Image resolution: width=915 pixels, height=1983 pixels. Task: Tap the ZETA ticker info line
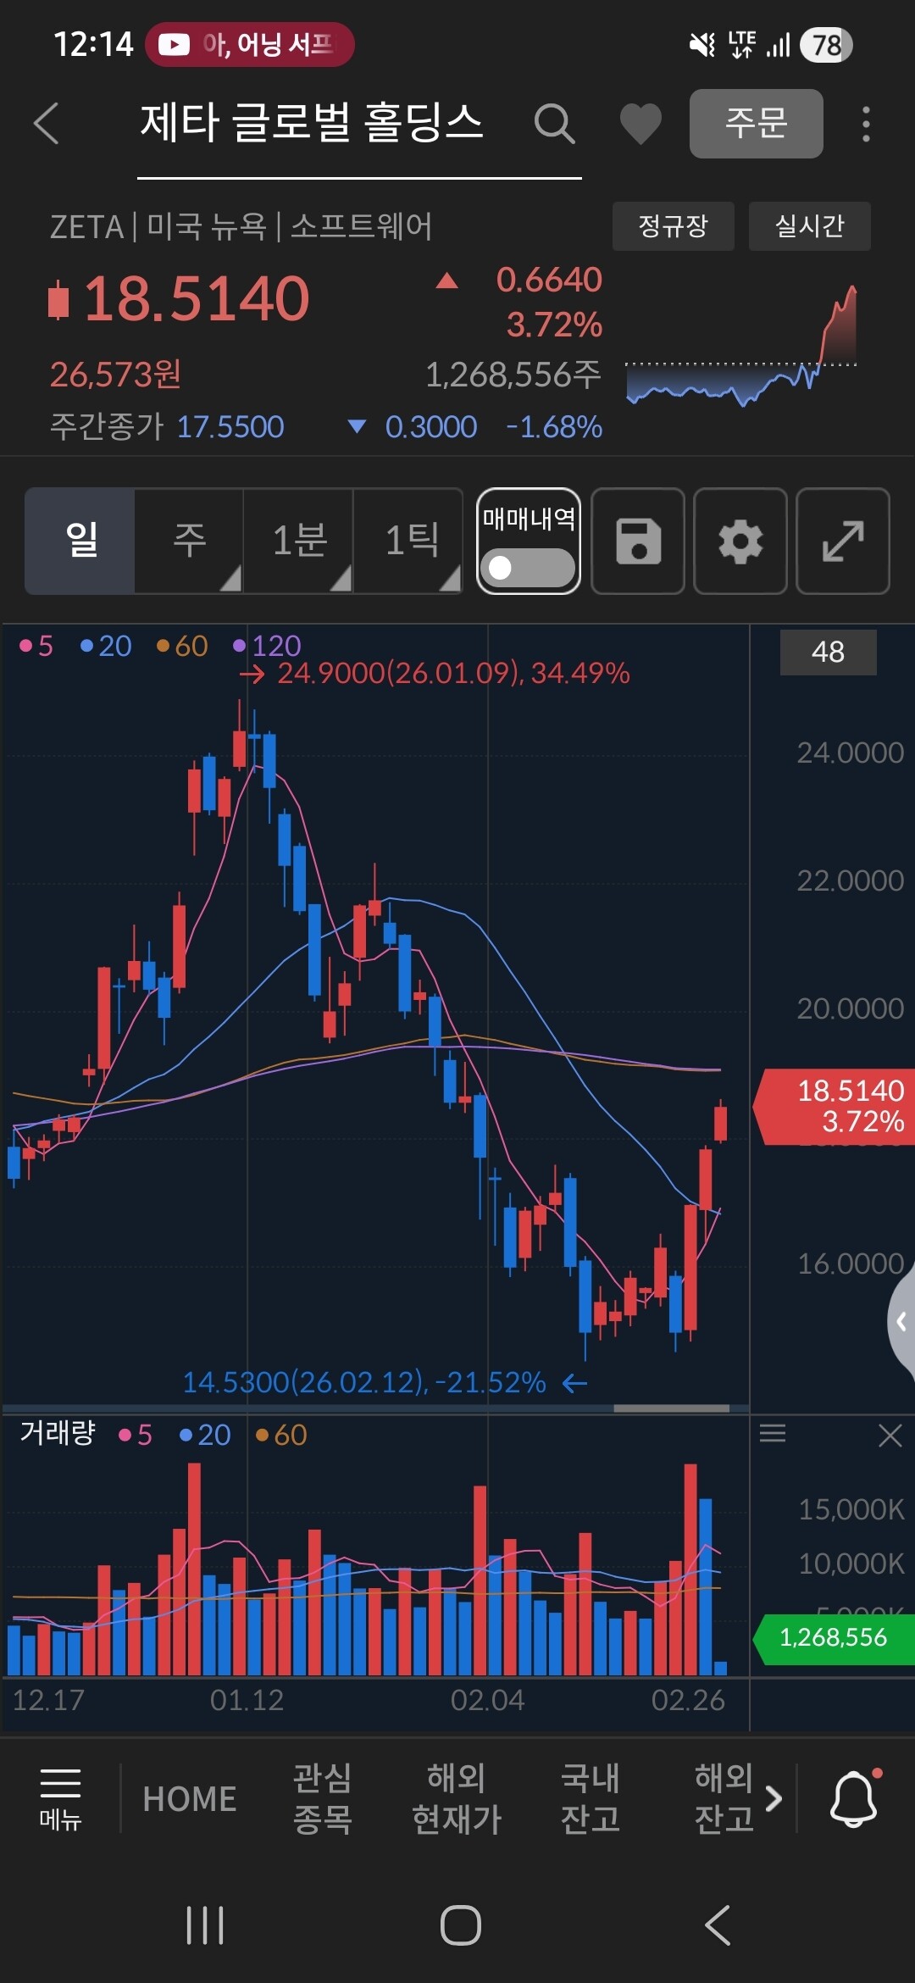(x=241, y=226)
